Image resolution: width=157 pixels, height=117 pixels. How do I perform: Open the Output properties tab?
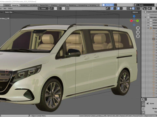click(x=143, y=112)
